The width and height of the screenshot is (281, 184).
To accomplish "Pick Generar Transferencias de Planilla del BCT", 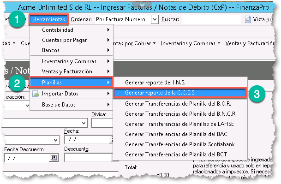I will point(180,154).
